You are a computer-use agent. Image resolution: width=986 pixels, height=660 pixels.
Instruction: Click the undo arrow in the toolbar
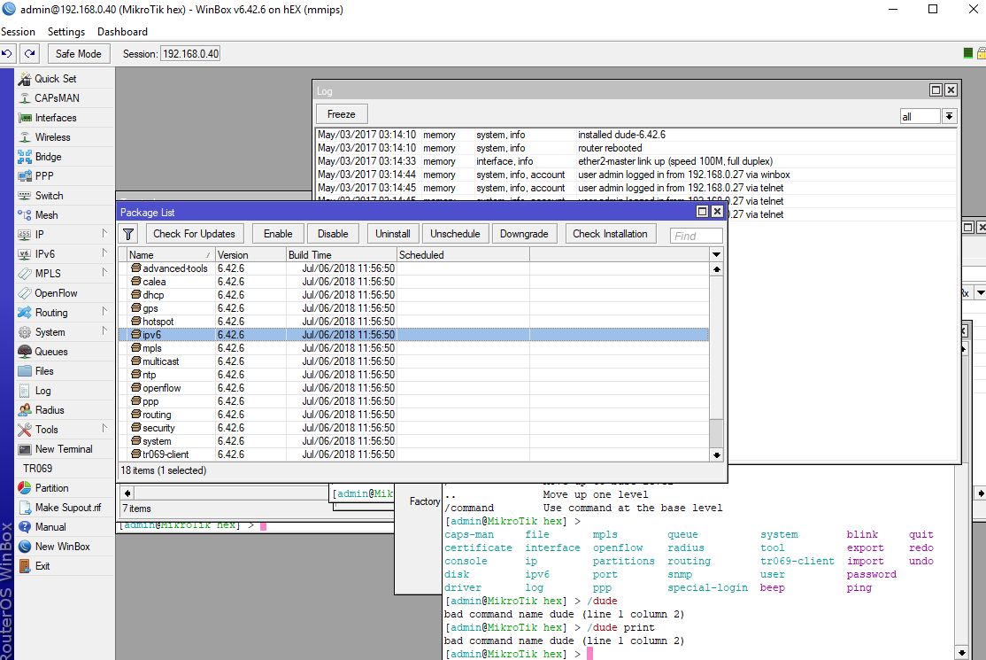tap(8, 53)
